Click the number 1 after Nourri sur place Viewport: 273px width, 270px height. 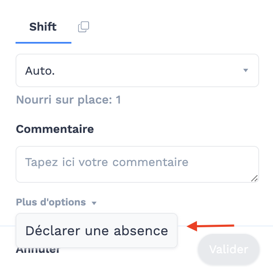[x=118, y=100]
